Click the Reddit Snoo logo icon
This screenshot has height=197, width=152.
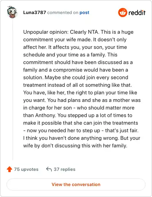(x=122, y=13)
